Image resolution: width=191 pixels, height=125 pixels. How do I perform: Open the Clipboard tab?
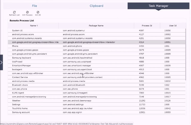96,6
